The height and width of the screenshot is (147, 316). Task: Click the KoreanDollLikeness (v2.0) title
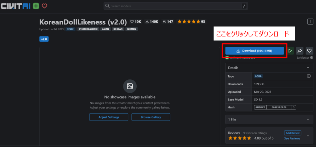tap(83, 22)
